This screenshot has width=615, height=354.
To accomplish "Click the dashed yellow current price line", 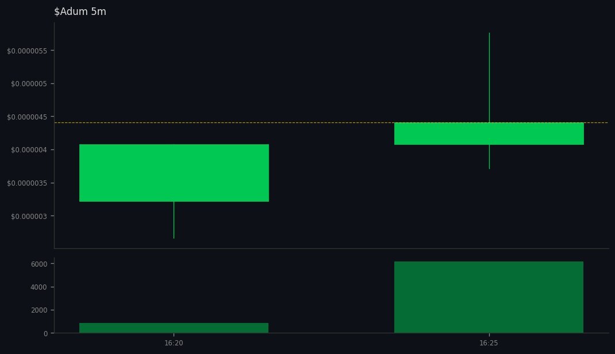I will pos(331,123).
